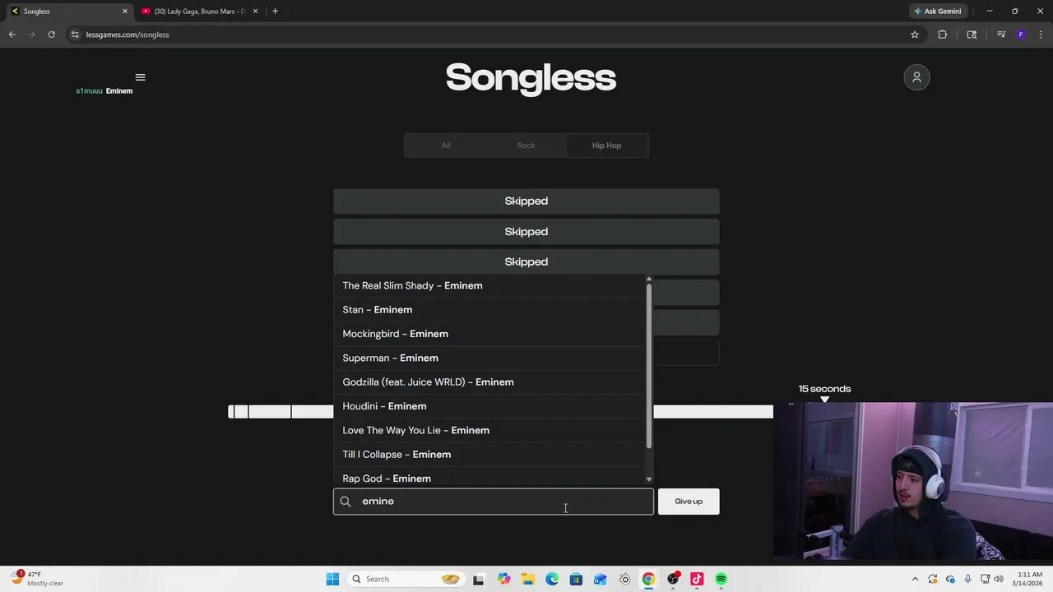
Task: Open Chrome three-dot menu
Action: coord(1041,35)
